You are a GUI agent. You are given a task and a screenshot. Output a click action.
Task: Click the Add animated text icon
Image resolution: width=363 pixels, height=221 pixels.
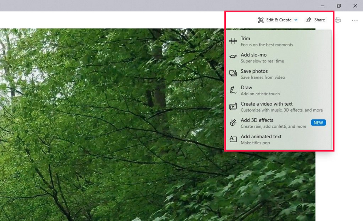click(233, 139)
